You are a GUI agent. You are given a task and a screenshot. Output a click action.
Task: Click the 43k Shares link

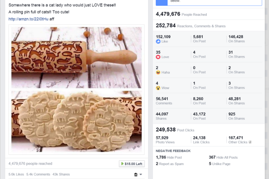(x=61, y=174)
